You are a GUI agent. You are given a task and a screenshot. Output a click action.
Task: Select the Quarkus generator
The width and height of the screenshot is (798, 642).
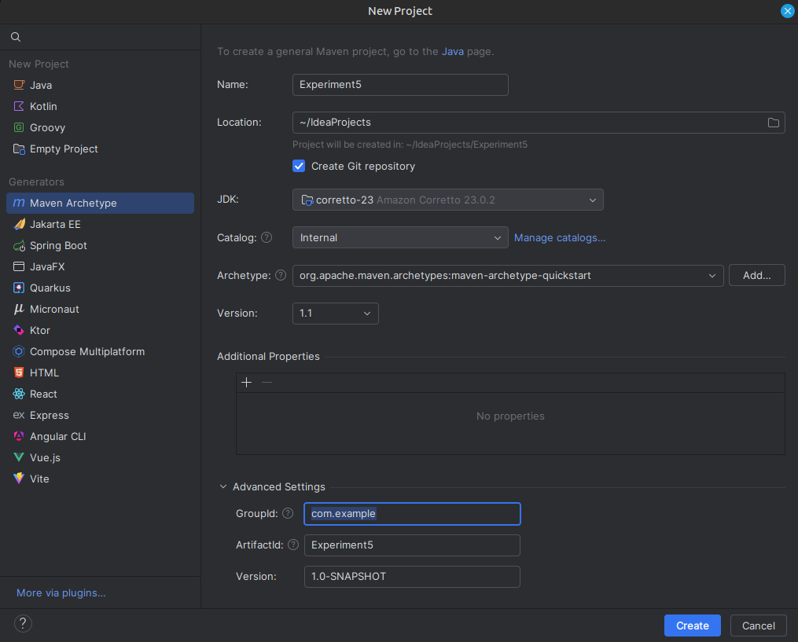coord(52,288)
